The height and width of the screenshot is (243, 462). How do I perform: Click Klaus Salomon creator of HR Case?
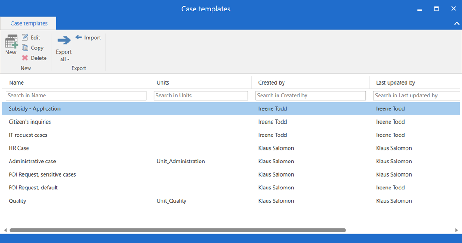click(276, 148)
